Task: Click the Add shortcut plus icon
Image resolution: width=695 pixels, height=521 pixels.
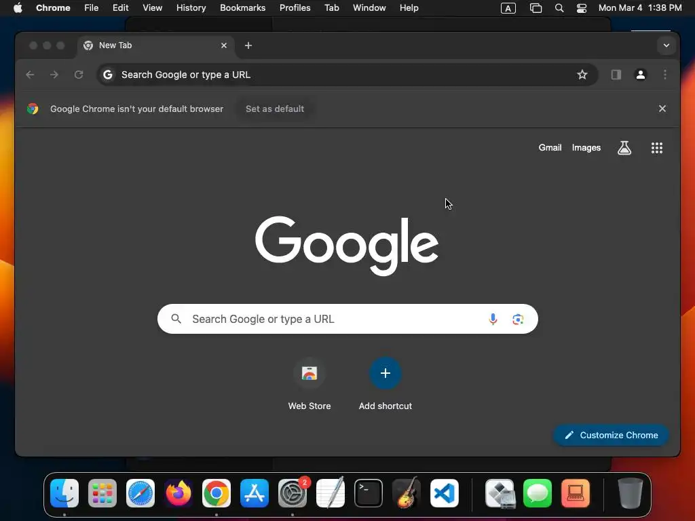Action: (x=386, y=374)
